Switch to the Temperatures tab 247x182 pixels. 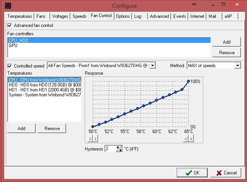20,16
